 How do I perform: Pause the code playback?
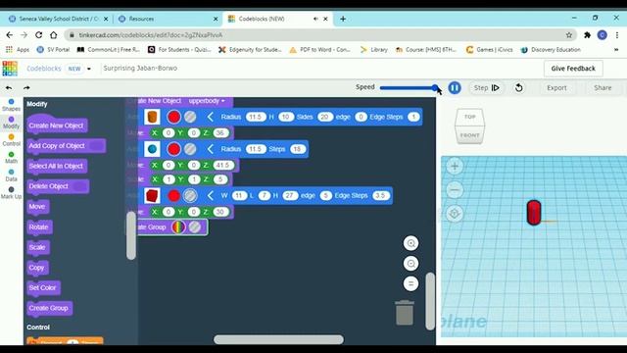point(455,87)
